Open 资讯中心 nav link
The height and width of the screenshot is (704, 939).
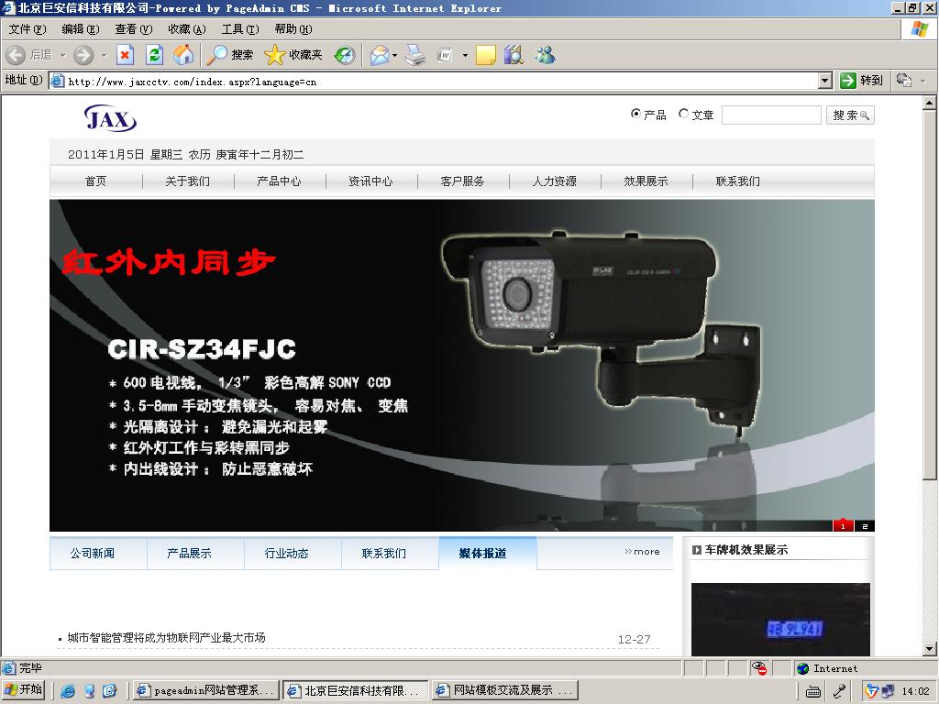point(370,181)
